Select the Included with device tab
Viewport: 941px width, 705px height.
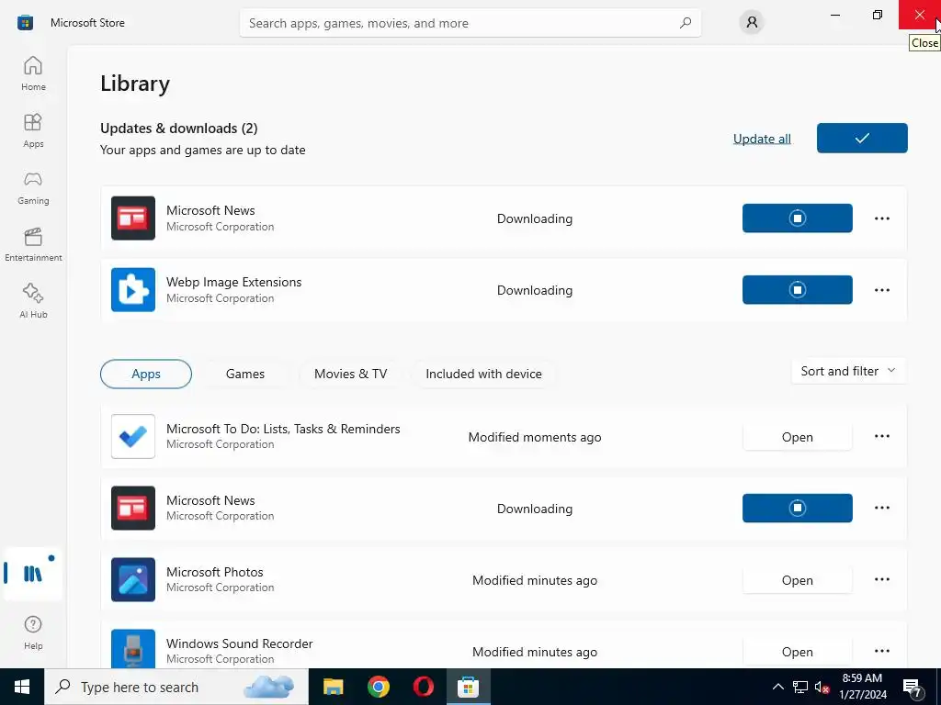(x=483, y=374)
